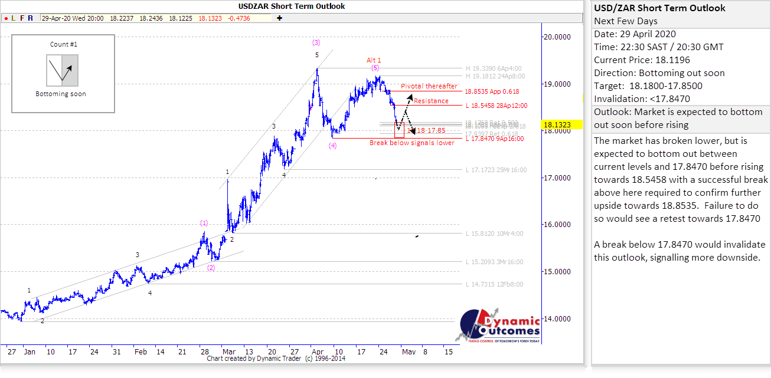Click the red L 17.8470 9Ap16:00 label
This screenshot has height=378, width=771.
point(494,139)
